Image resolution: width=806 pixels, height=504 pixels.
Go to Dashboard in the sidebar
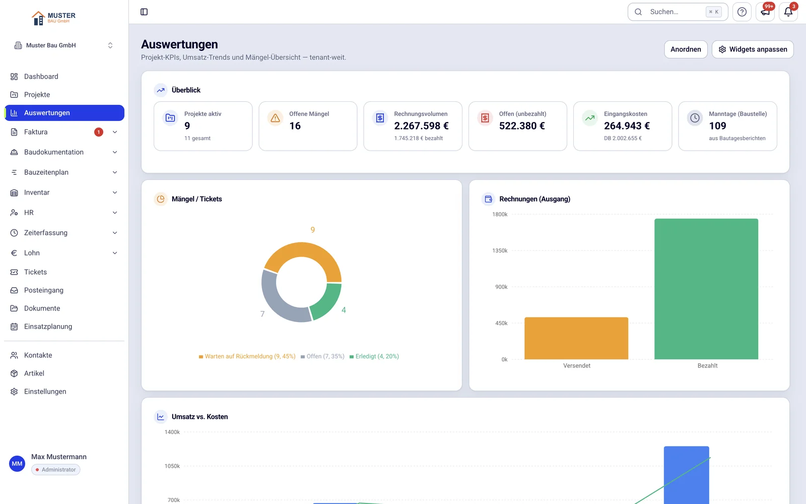coord(64,77)
